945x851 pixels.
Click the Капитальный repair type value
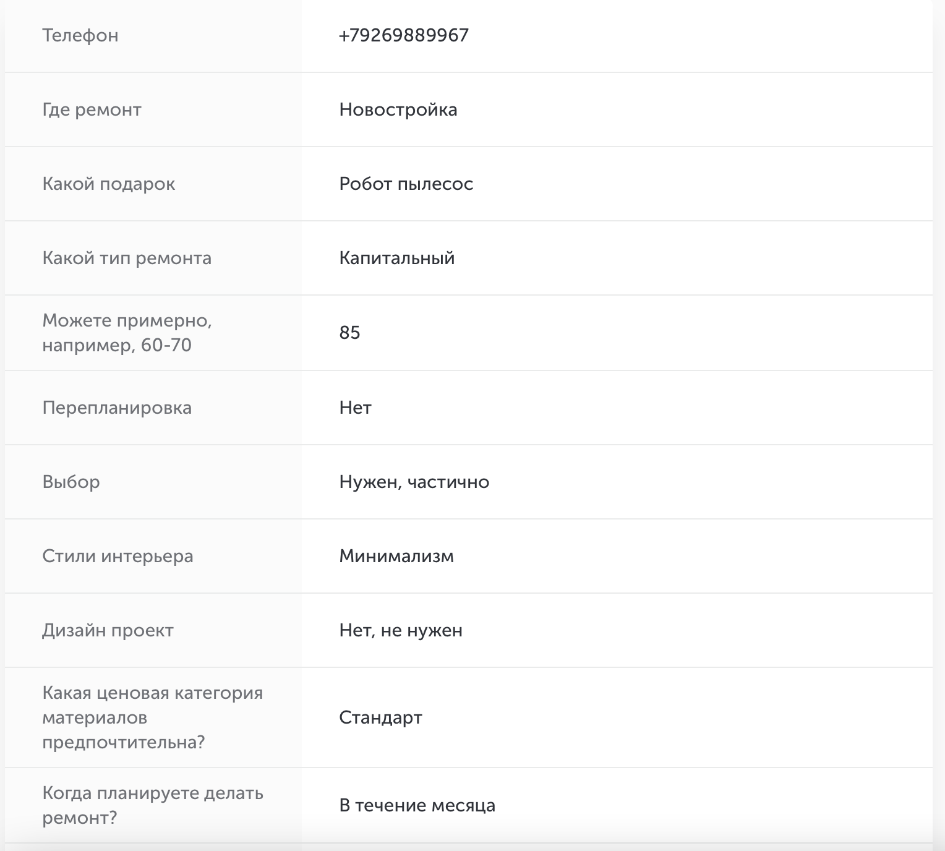(396, 258)
